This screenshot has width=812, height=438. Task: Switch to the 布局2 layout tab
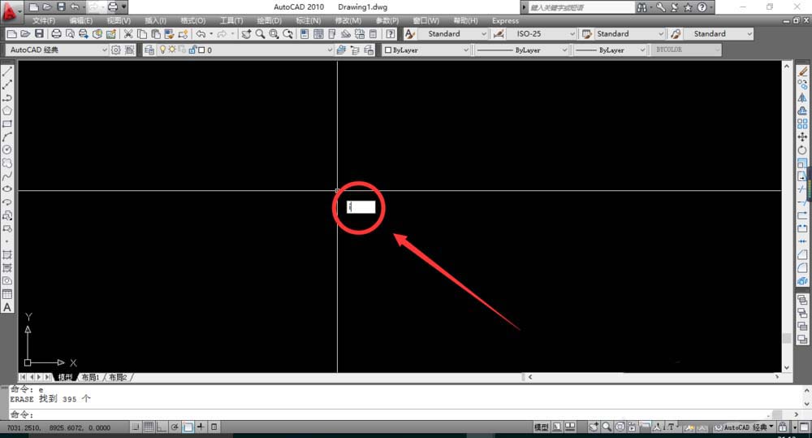118,377
